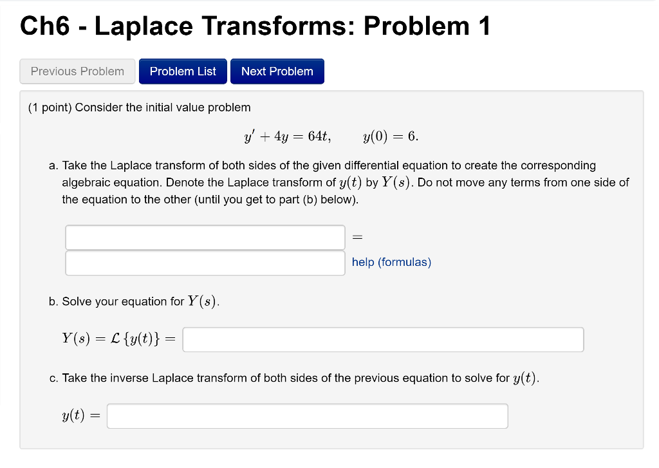
Task: Click the left-hand-side equation input box
Action: [x=205, y=237]
